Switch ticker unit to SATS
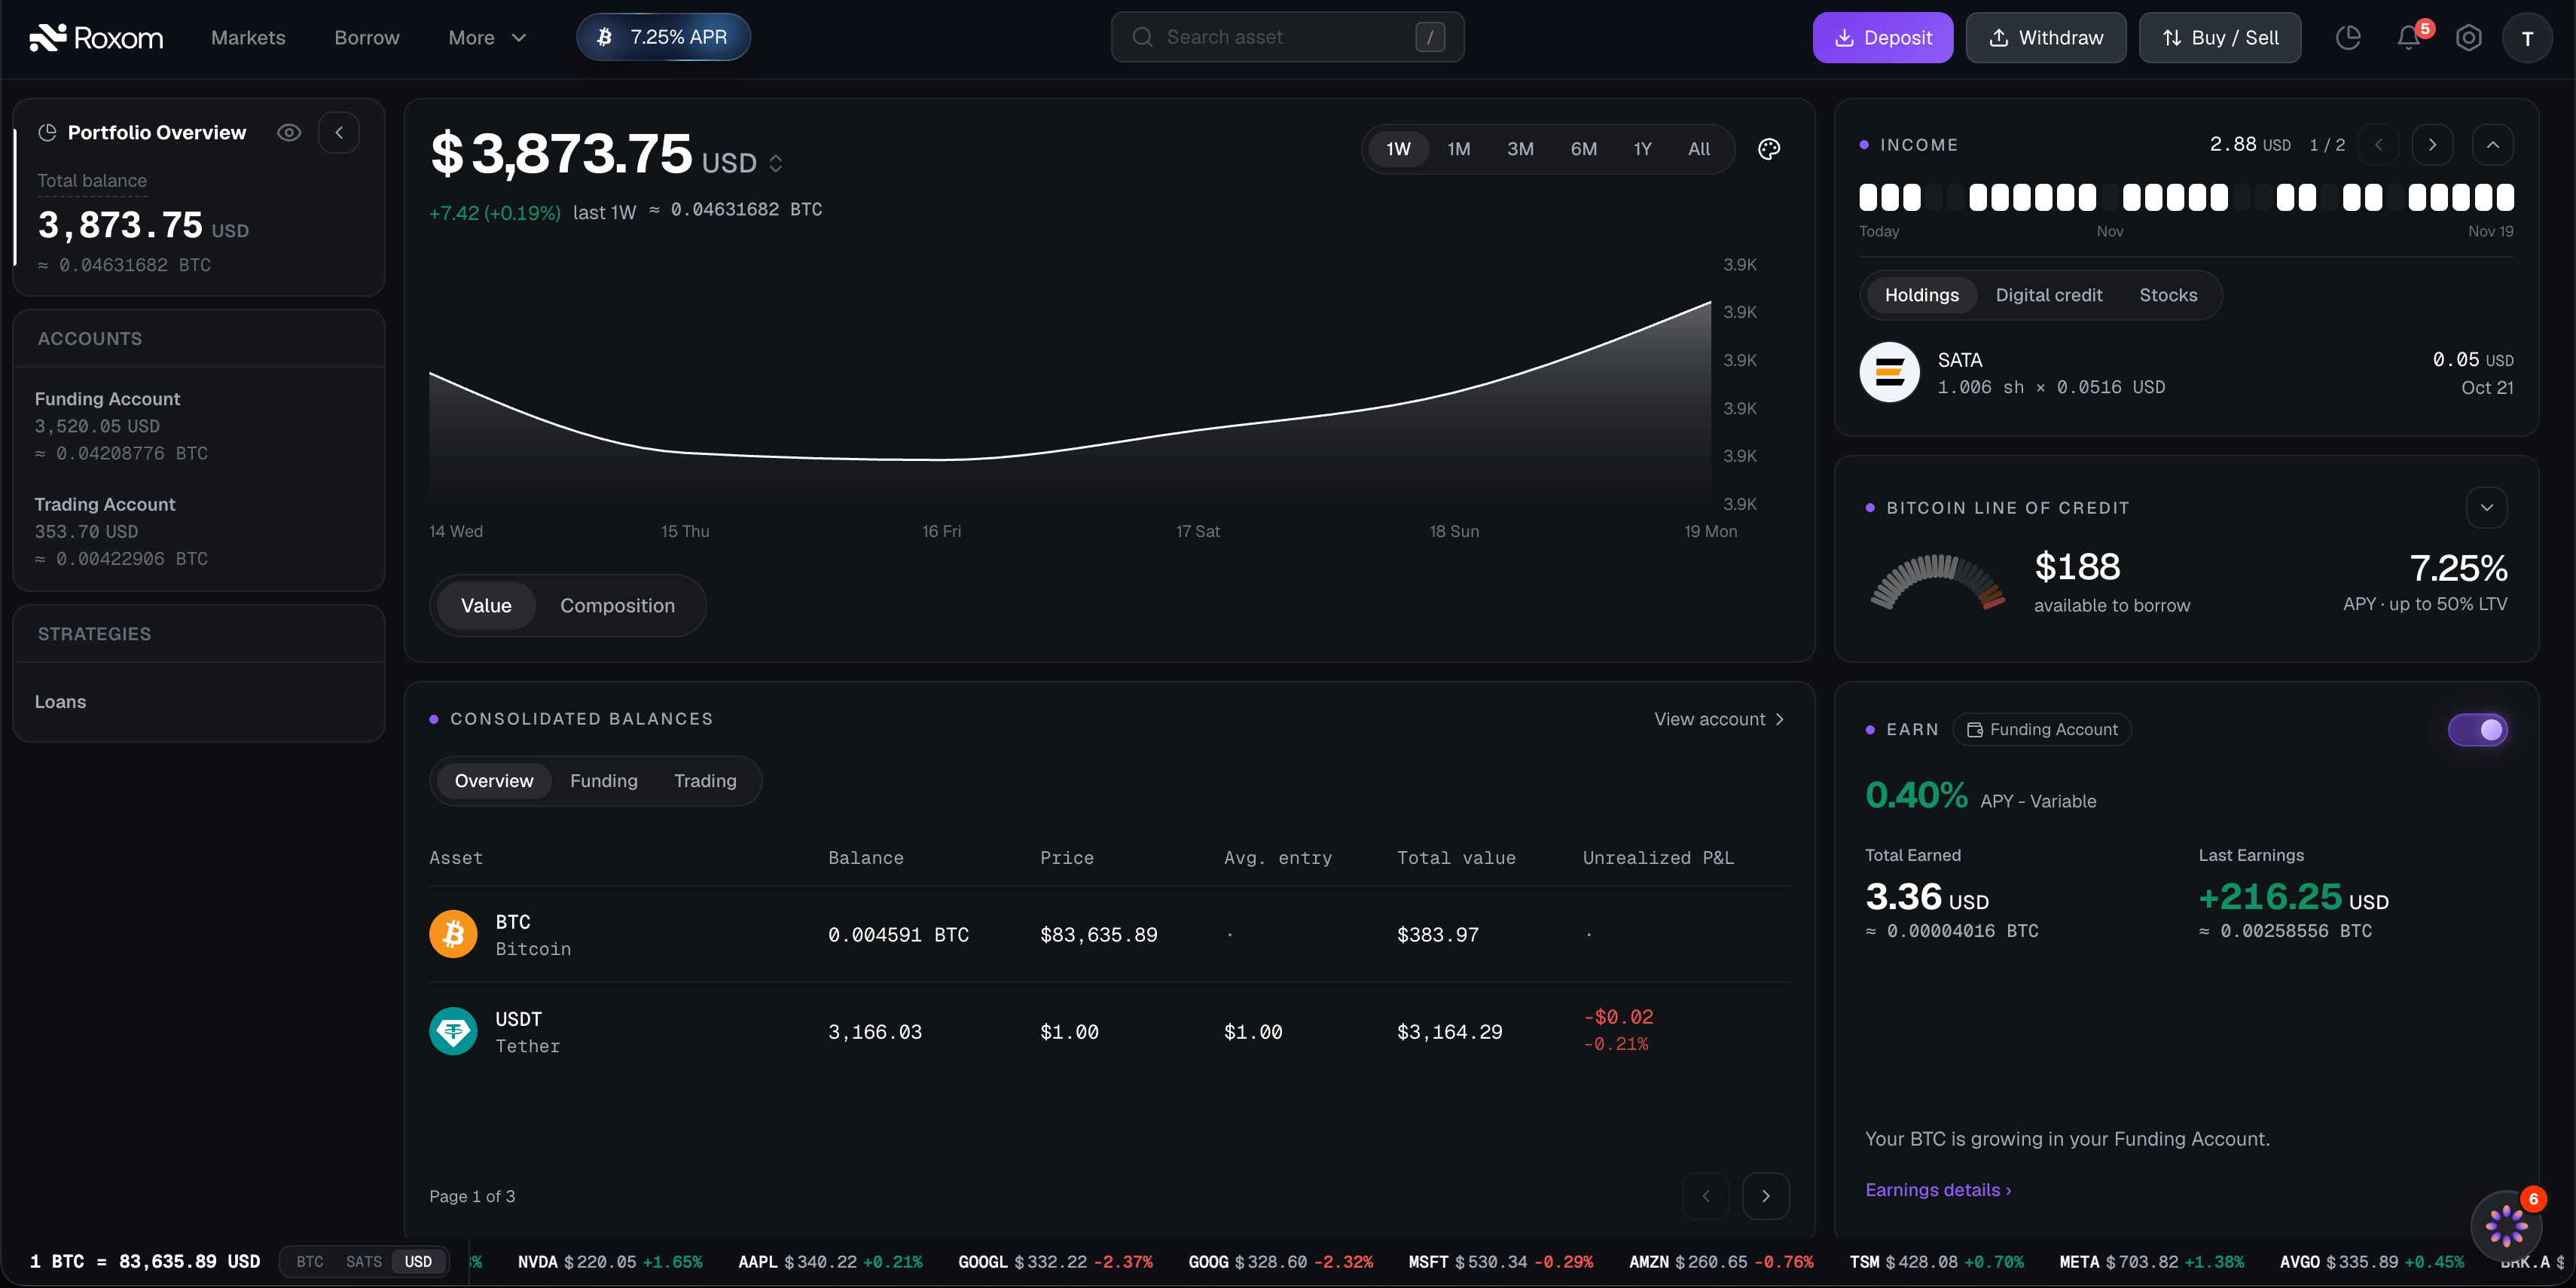Image resolution: width=2576 pixels, height=1288 pixels. coord(364,1262)
